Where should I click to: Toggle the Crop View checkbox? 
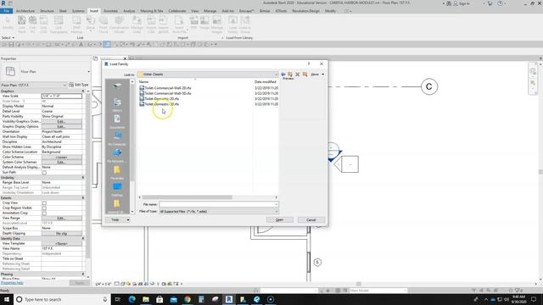coord(44,203)
